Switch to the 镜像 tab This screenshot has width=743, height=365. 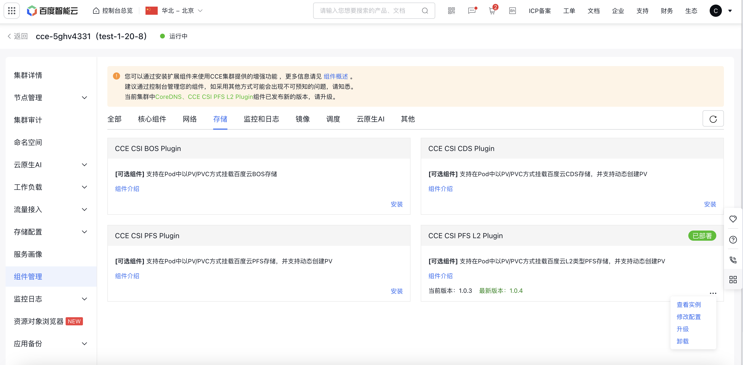[x=302, y=119]
